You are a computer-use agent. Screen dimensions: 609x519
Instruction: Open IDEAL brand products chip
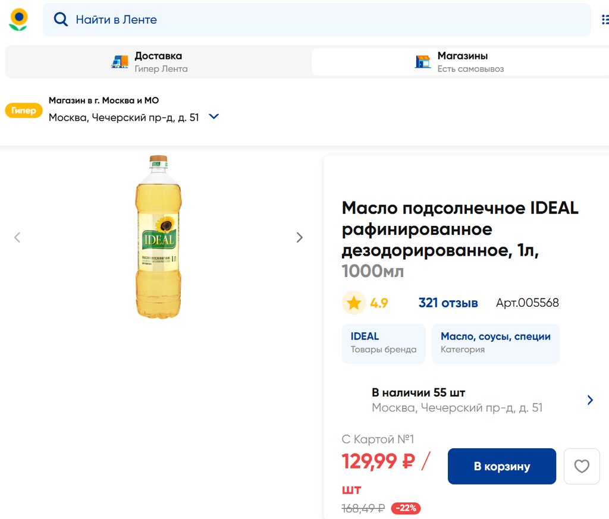(x=384, y=343)
